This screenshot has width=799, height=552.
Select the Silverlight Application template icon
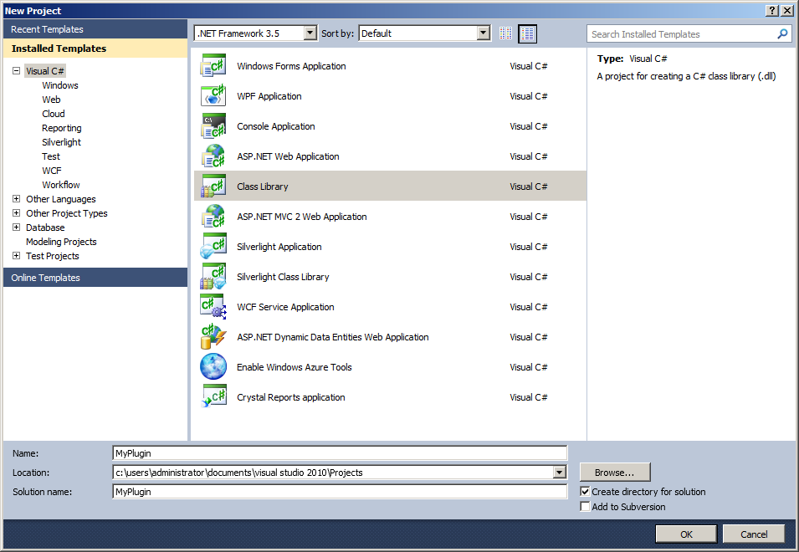(x=213, y=246)
